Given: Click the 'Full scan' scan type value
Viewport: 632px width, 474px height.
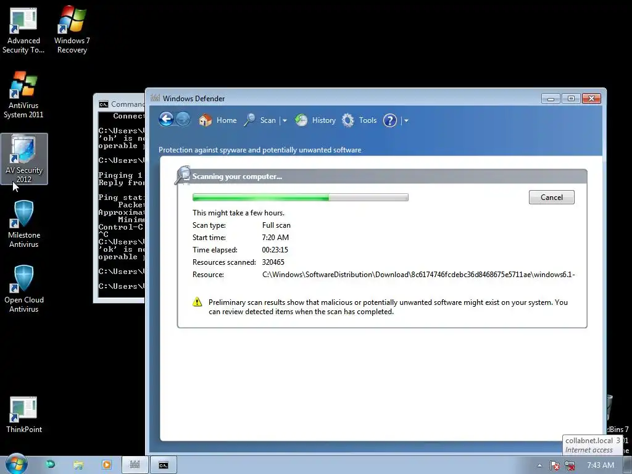Looking at the screenshot, I should tap(276, 225).
